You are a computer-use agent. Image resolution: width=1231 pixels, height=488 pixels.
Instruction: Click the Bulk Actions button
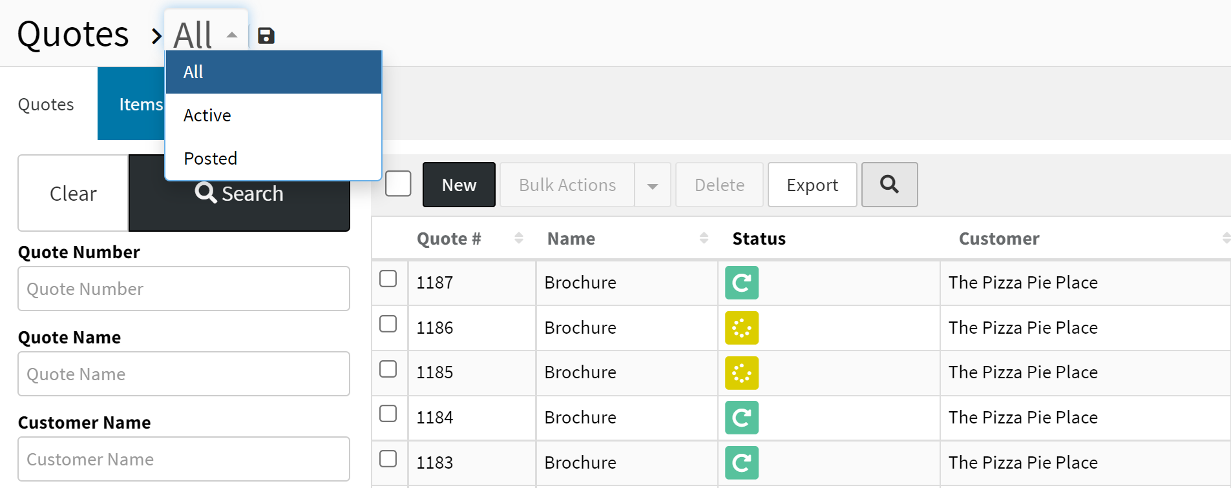click(567, 185)
